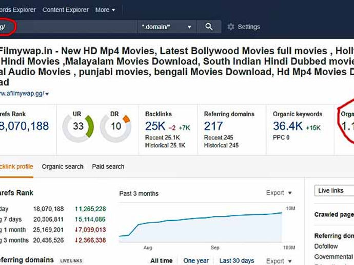Screen dimensions: 354x265
Task: Click 'Historical 245' under Referring domains
Action: 221,145
